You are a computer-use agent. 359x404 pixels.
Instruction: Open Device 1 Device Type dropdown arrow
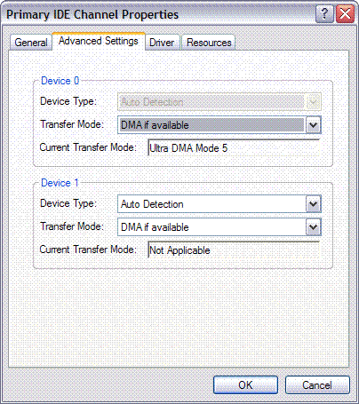coord(313,204)
